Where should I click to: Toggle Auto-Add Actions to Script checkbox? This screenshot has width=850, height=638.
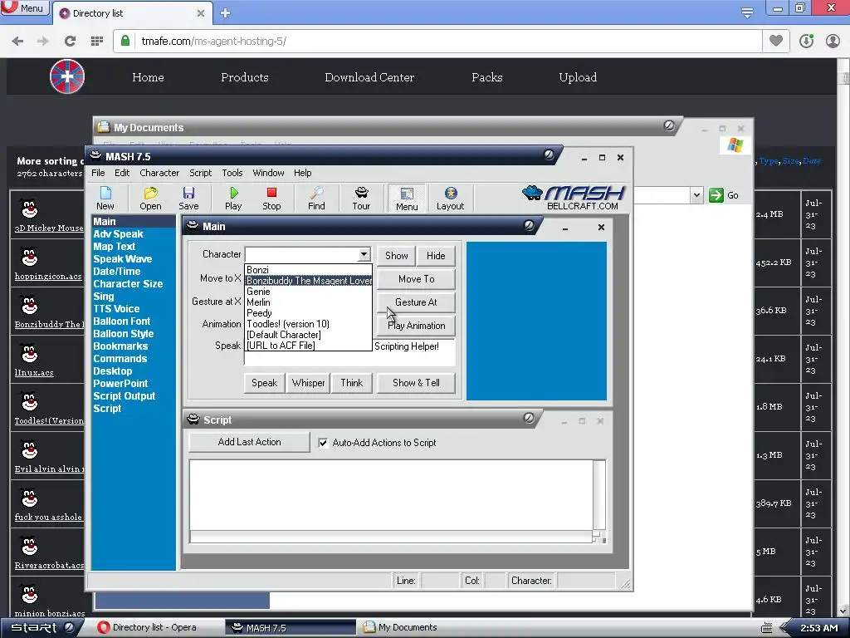click(x=323, y=443)
